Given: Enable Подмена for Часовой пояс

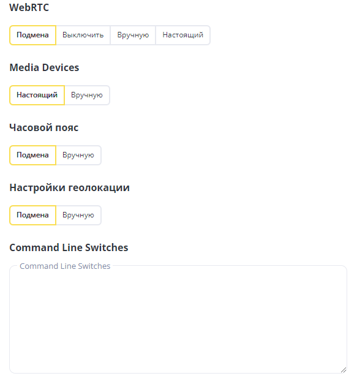Looking at the screenshot, I should (x=33, y=156).
